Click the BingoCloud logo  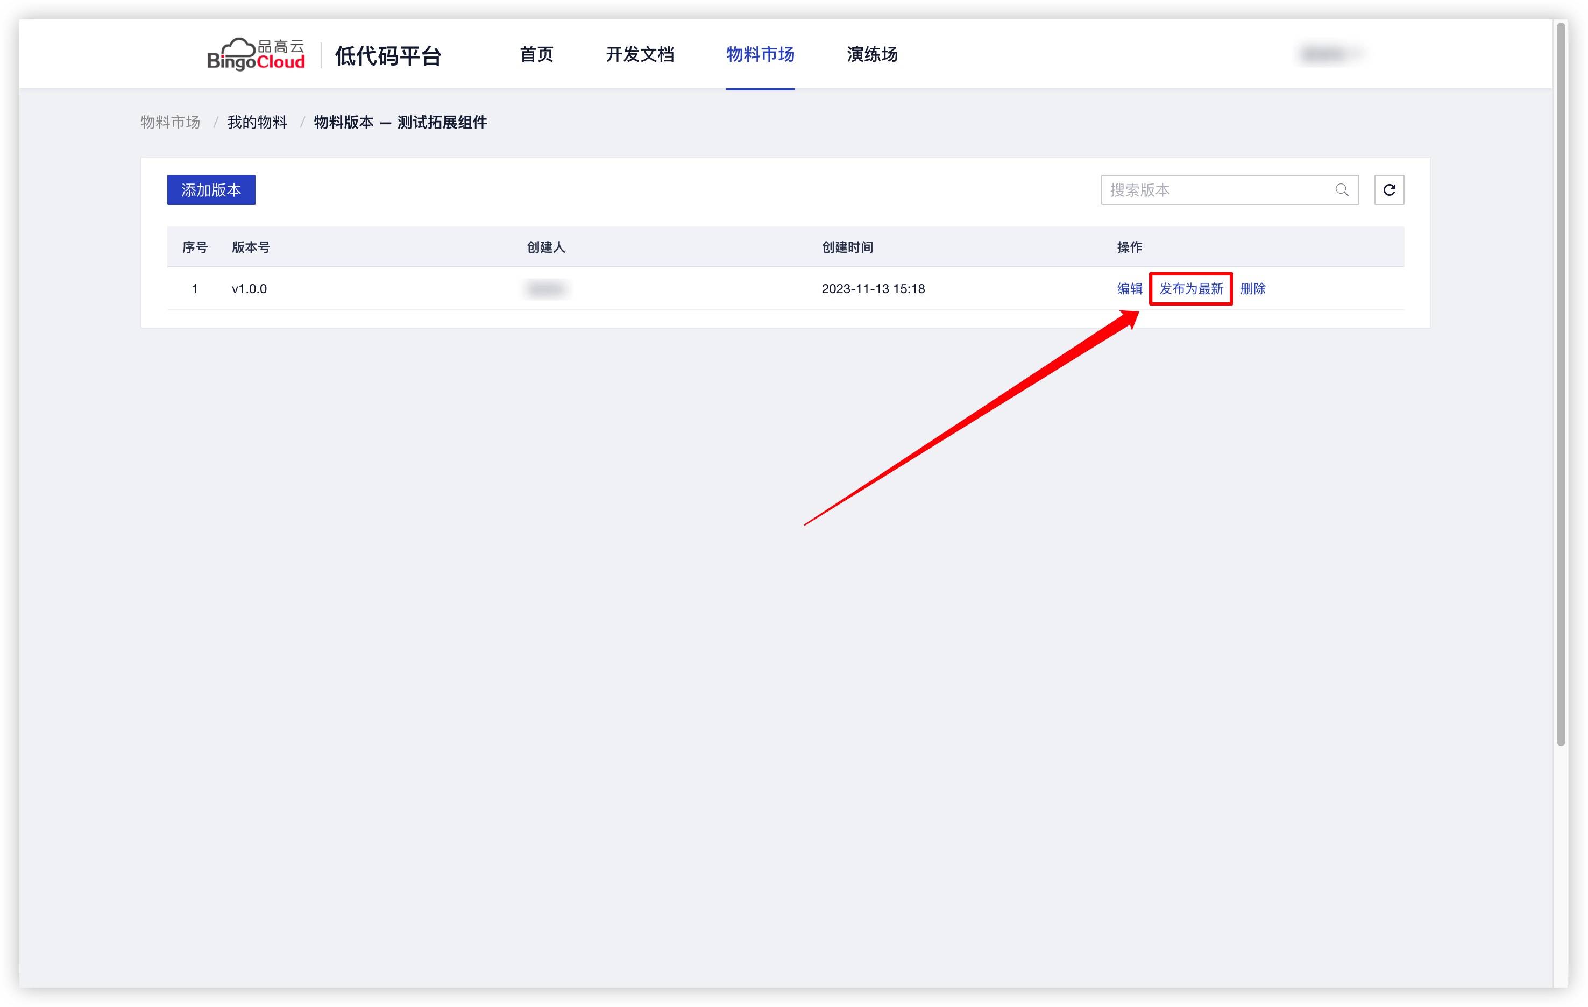[256, 54]
